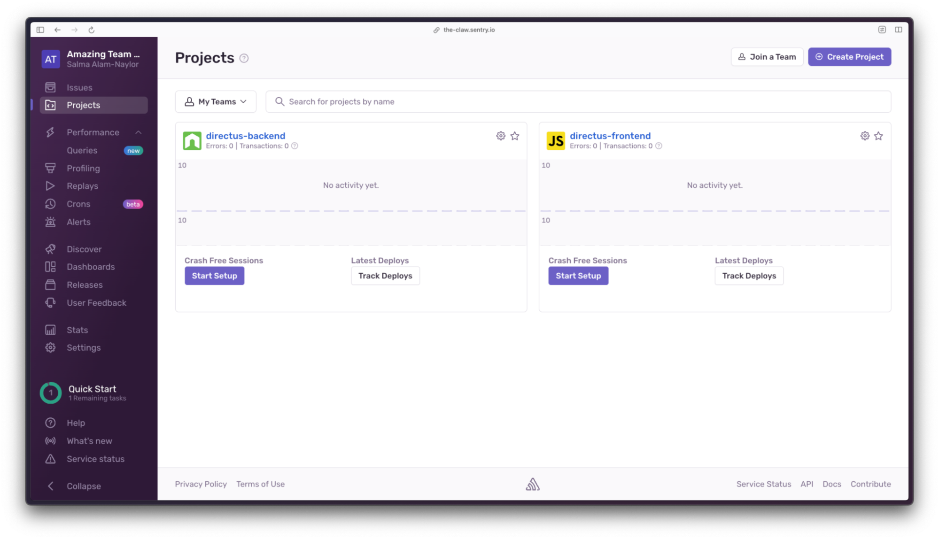
Task: Click Start Setup for directus-frontend
Action: 579,276
